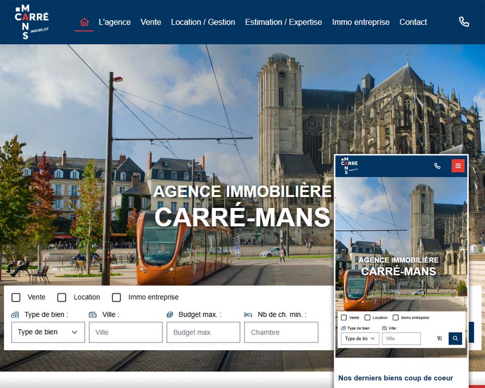Click the phone icon in the desktop header
Viewport: 485px width, 388px height.
(464, 22)
